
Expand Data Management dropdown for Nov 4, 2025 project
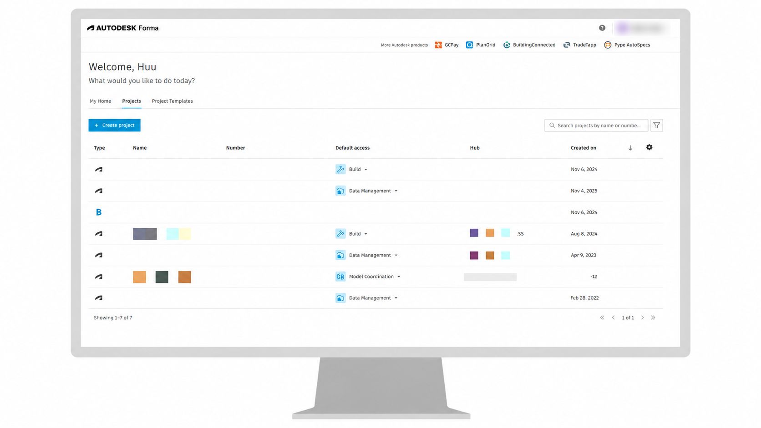coord(396,191)
